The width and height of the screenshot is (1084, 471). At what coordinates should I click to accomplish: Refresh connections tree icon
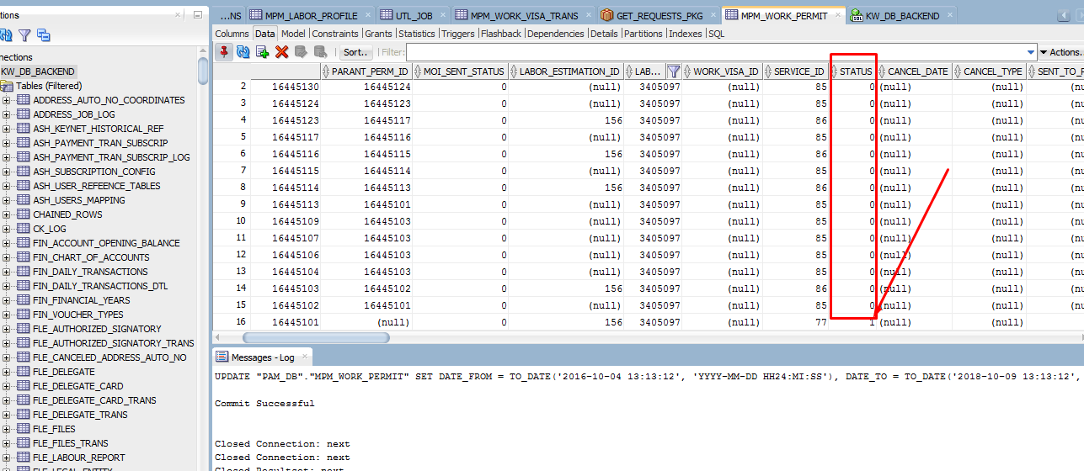(x=6, y=35)
